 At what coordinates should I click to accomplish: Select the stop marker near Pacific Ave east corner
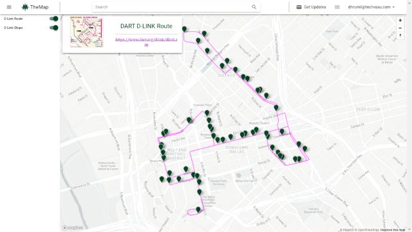coord(276,108)
